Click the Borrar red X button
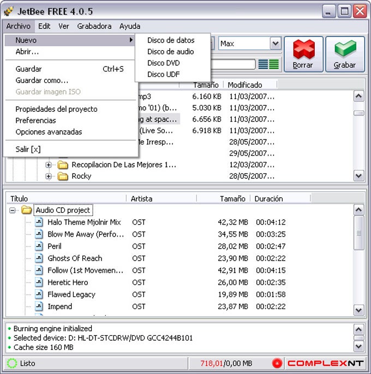This screenshot has width=371, height=374. [303, 54]
